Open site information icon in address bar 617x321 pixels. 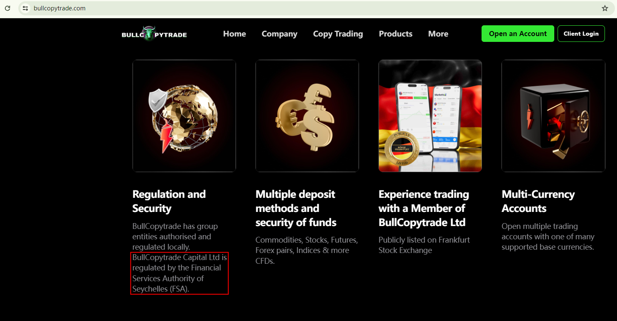pos(25,8)
